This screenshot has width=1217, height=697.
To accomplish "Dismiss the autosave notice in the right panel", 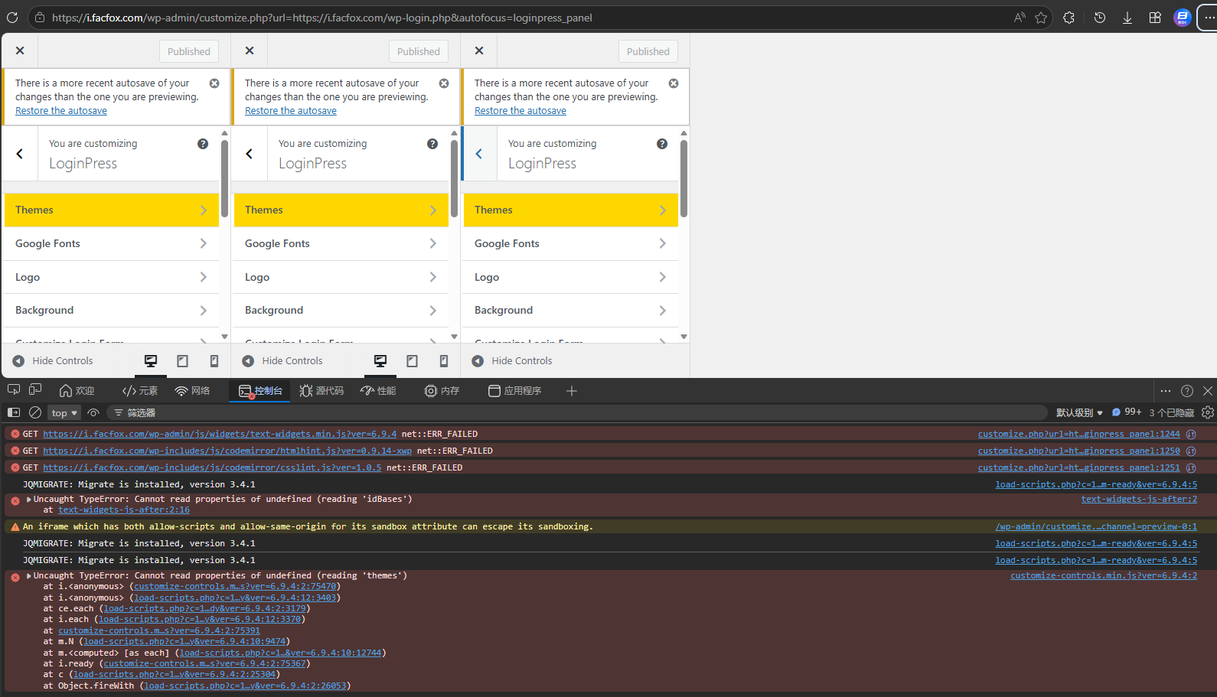I will coord(674,83).
